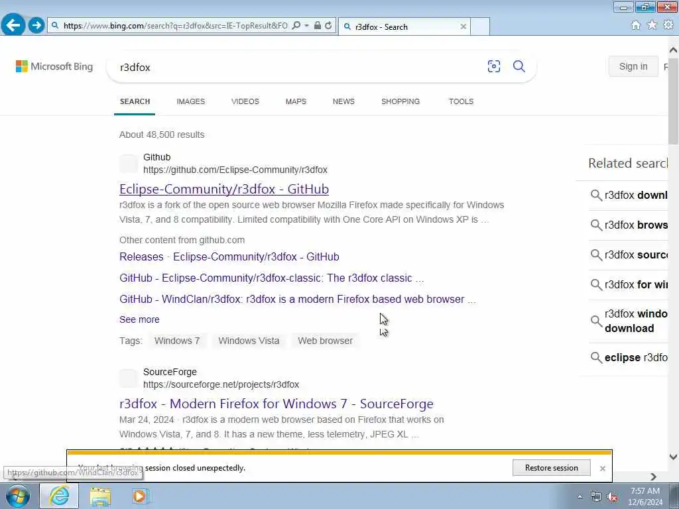Select the Windows 7 tag

tap(177, 341)
